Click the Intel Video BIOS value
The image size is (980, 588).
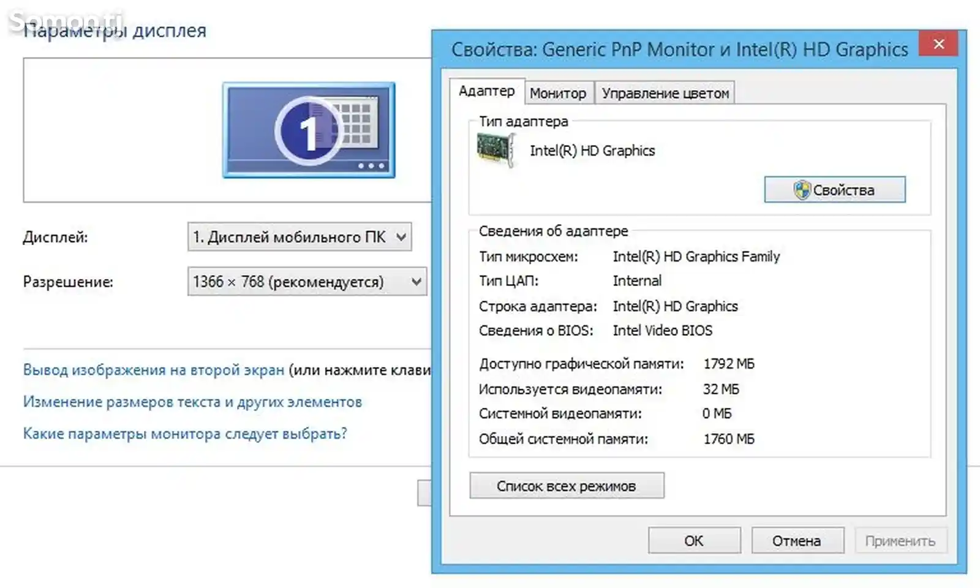(x=663, y=331)
